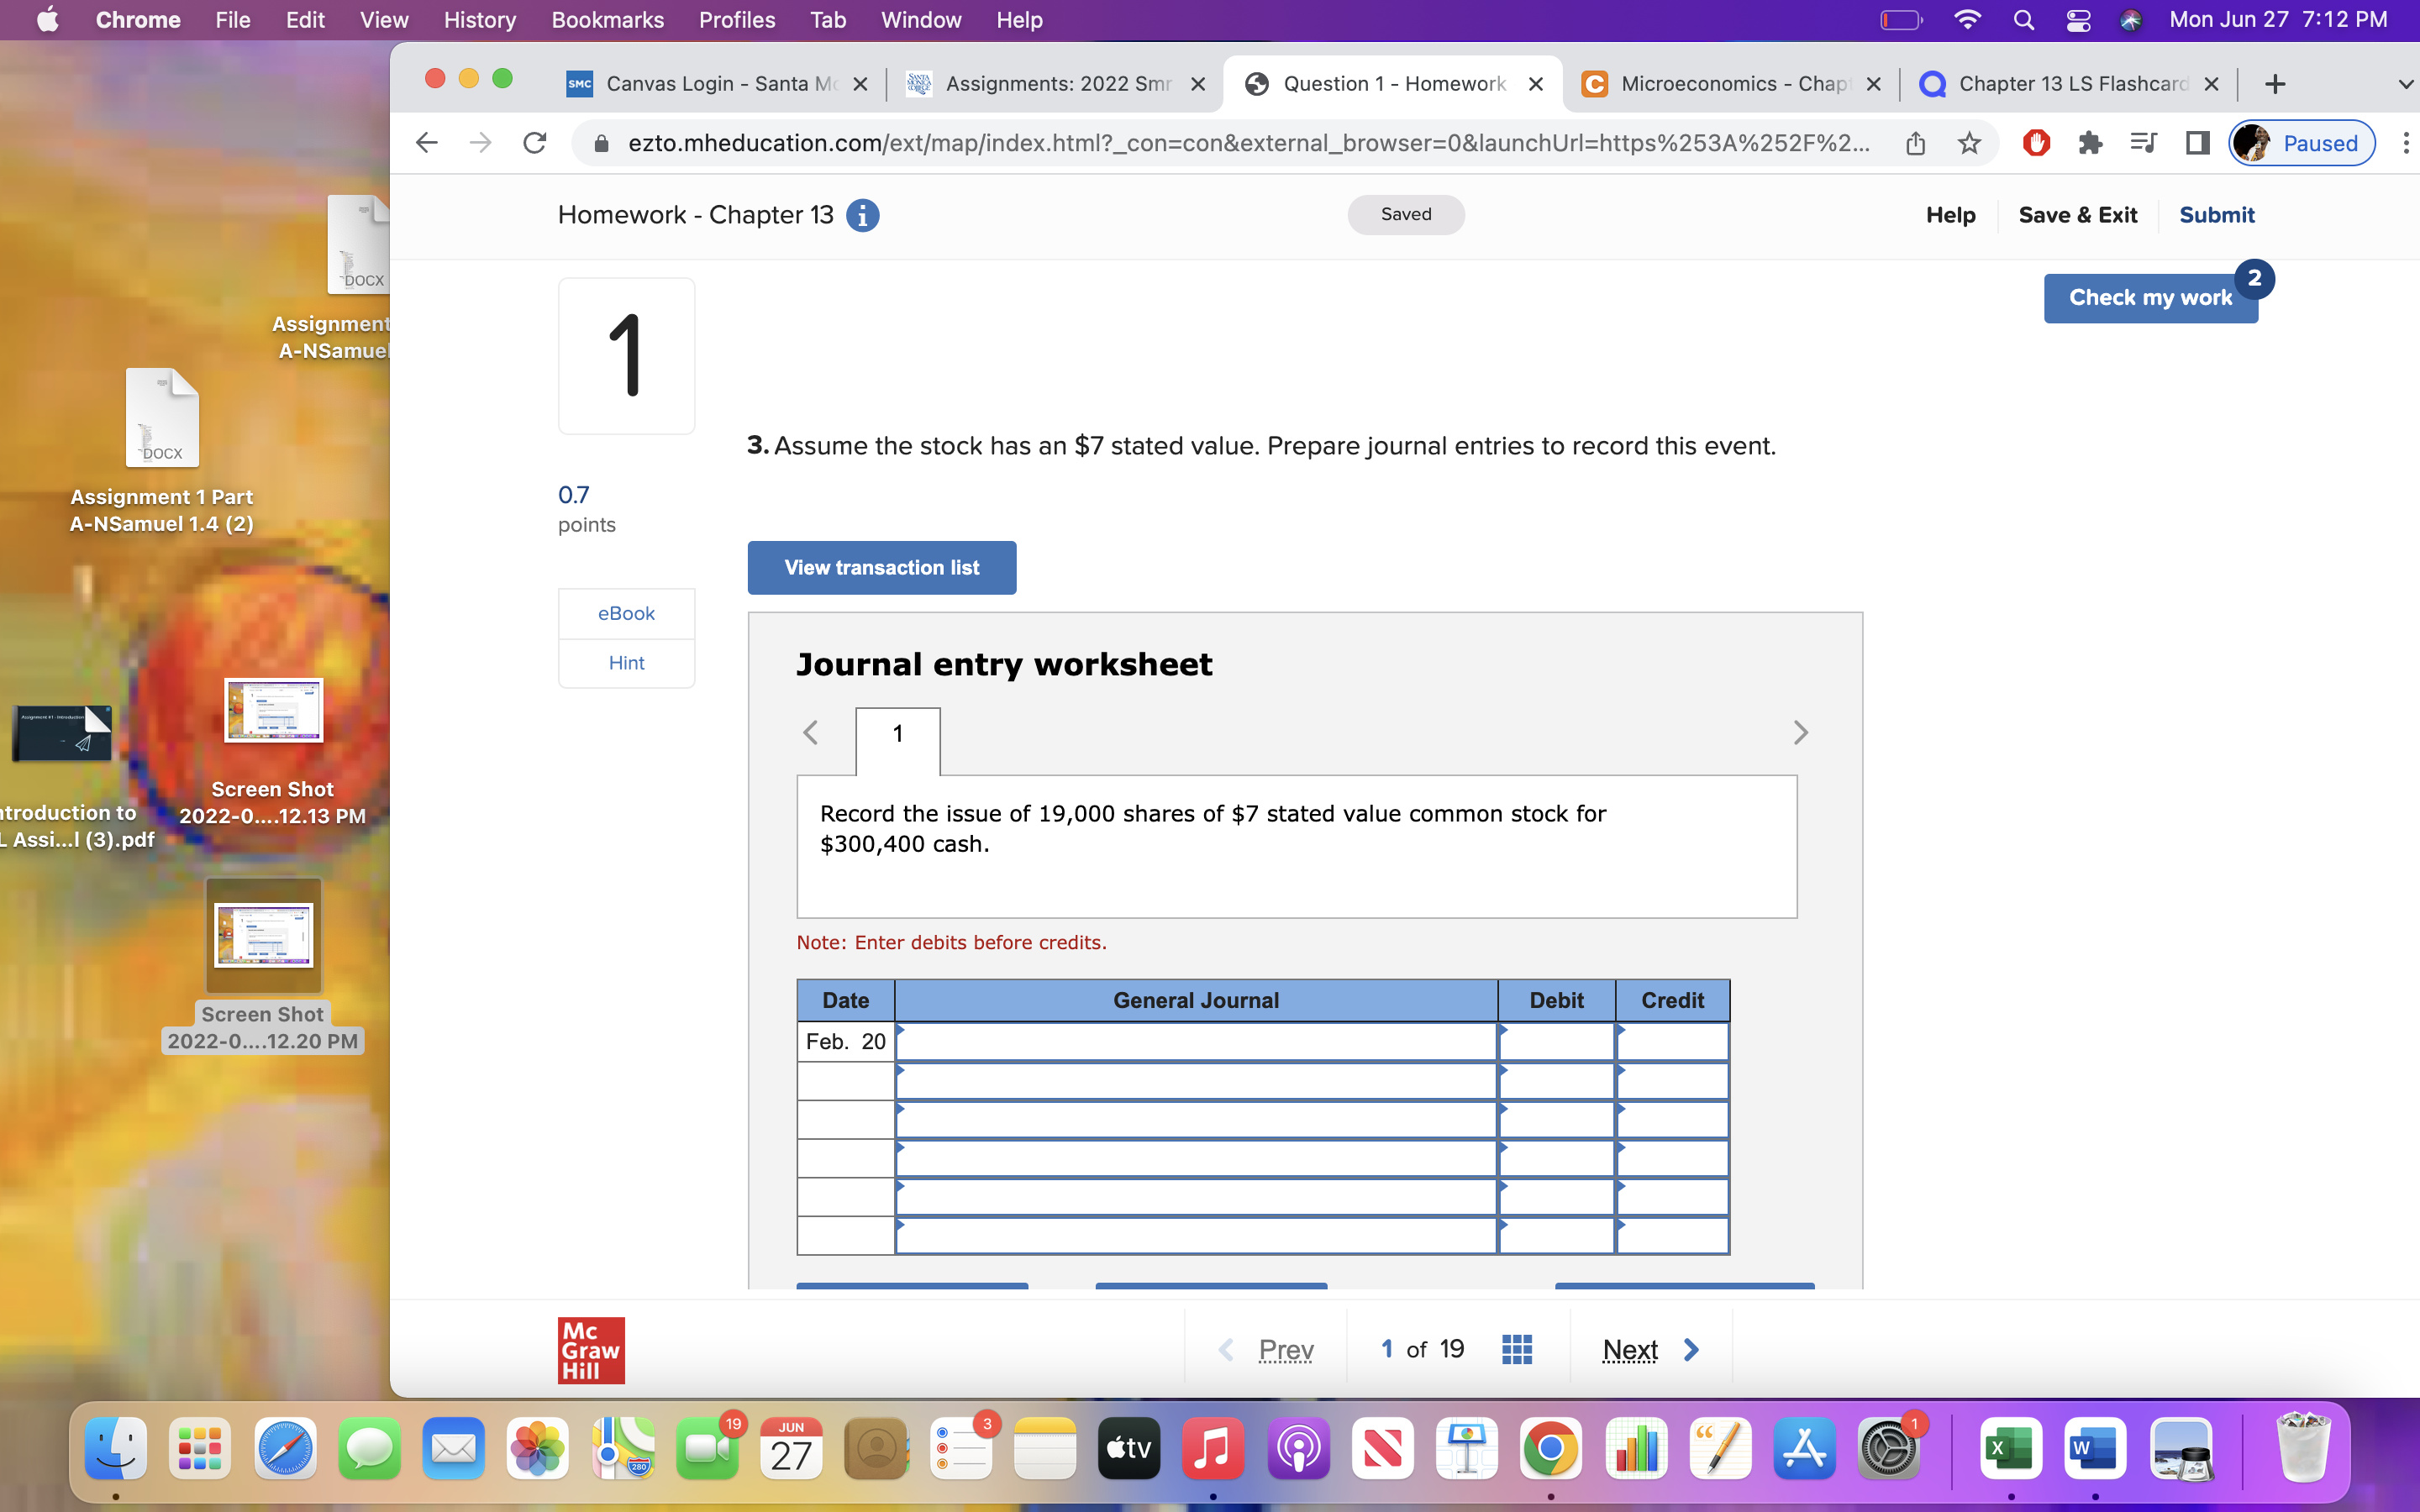Reload the current page
2420x1512 pixels.
click(535, 143)
